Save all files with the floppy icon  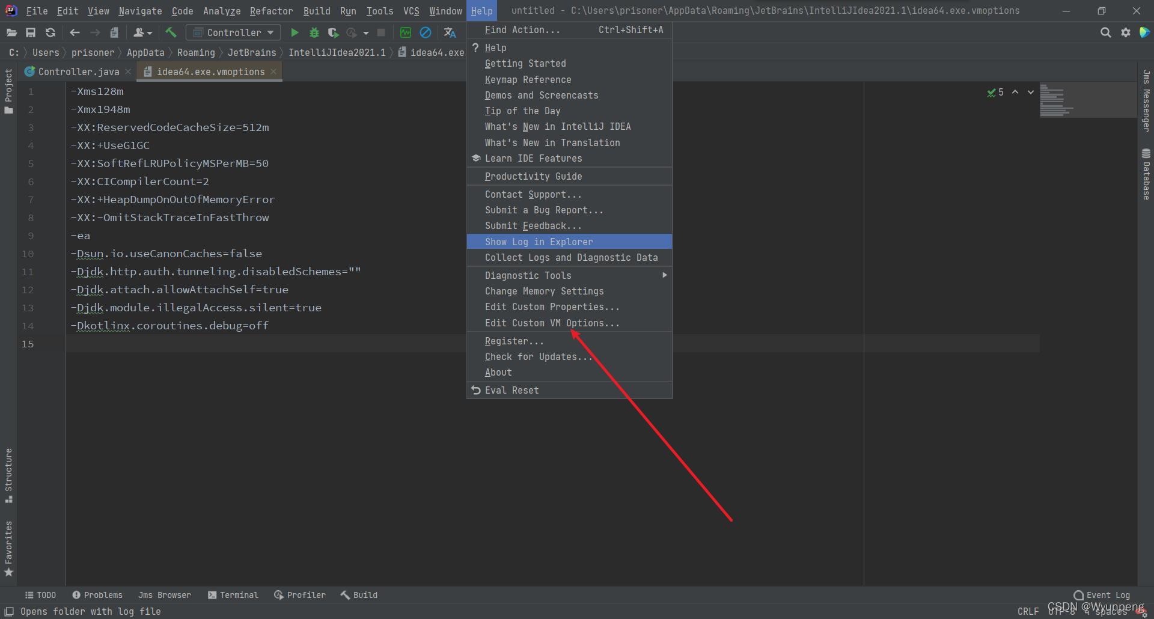pos(31,32)
